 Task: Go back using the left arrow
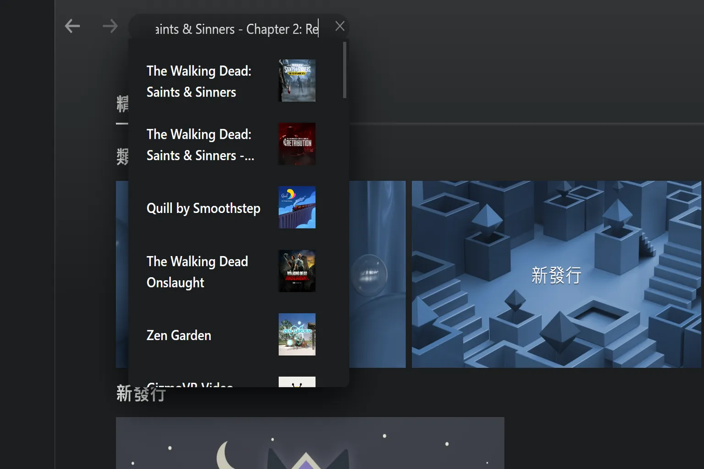tap(72, 26)
